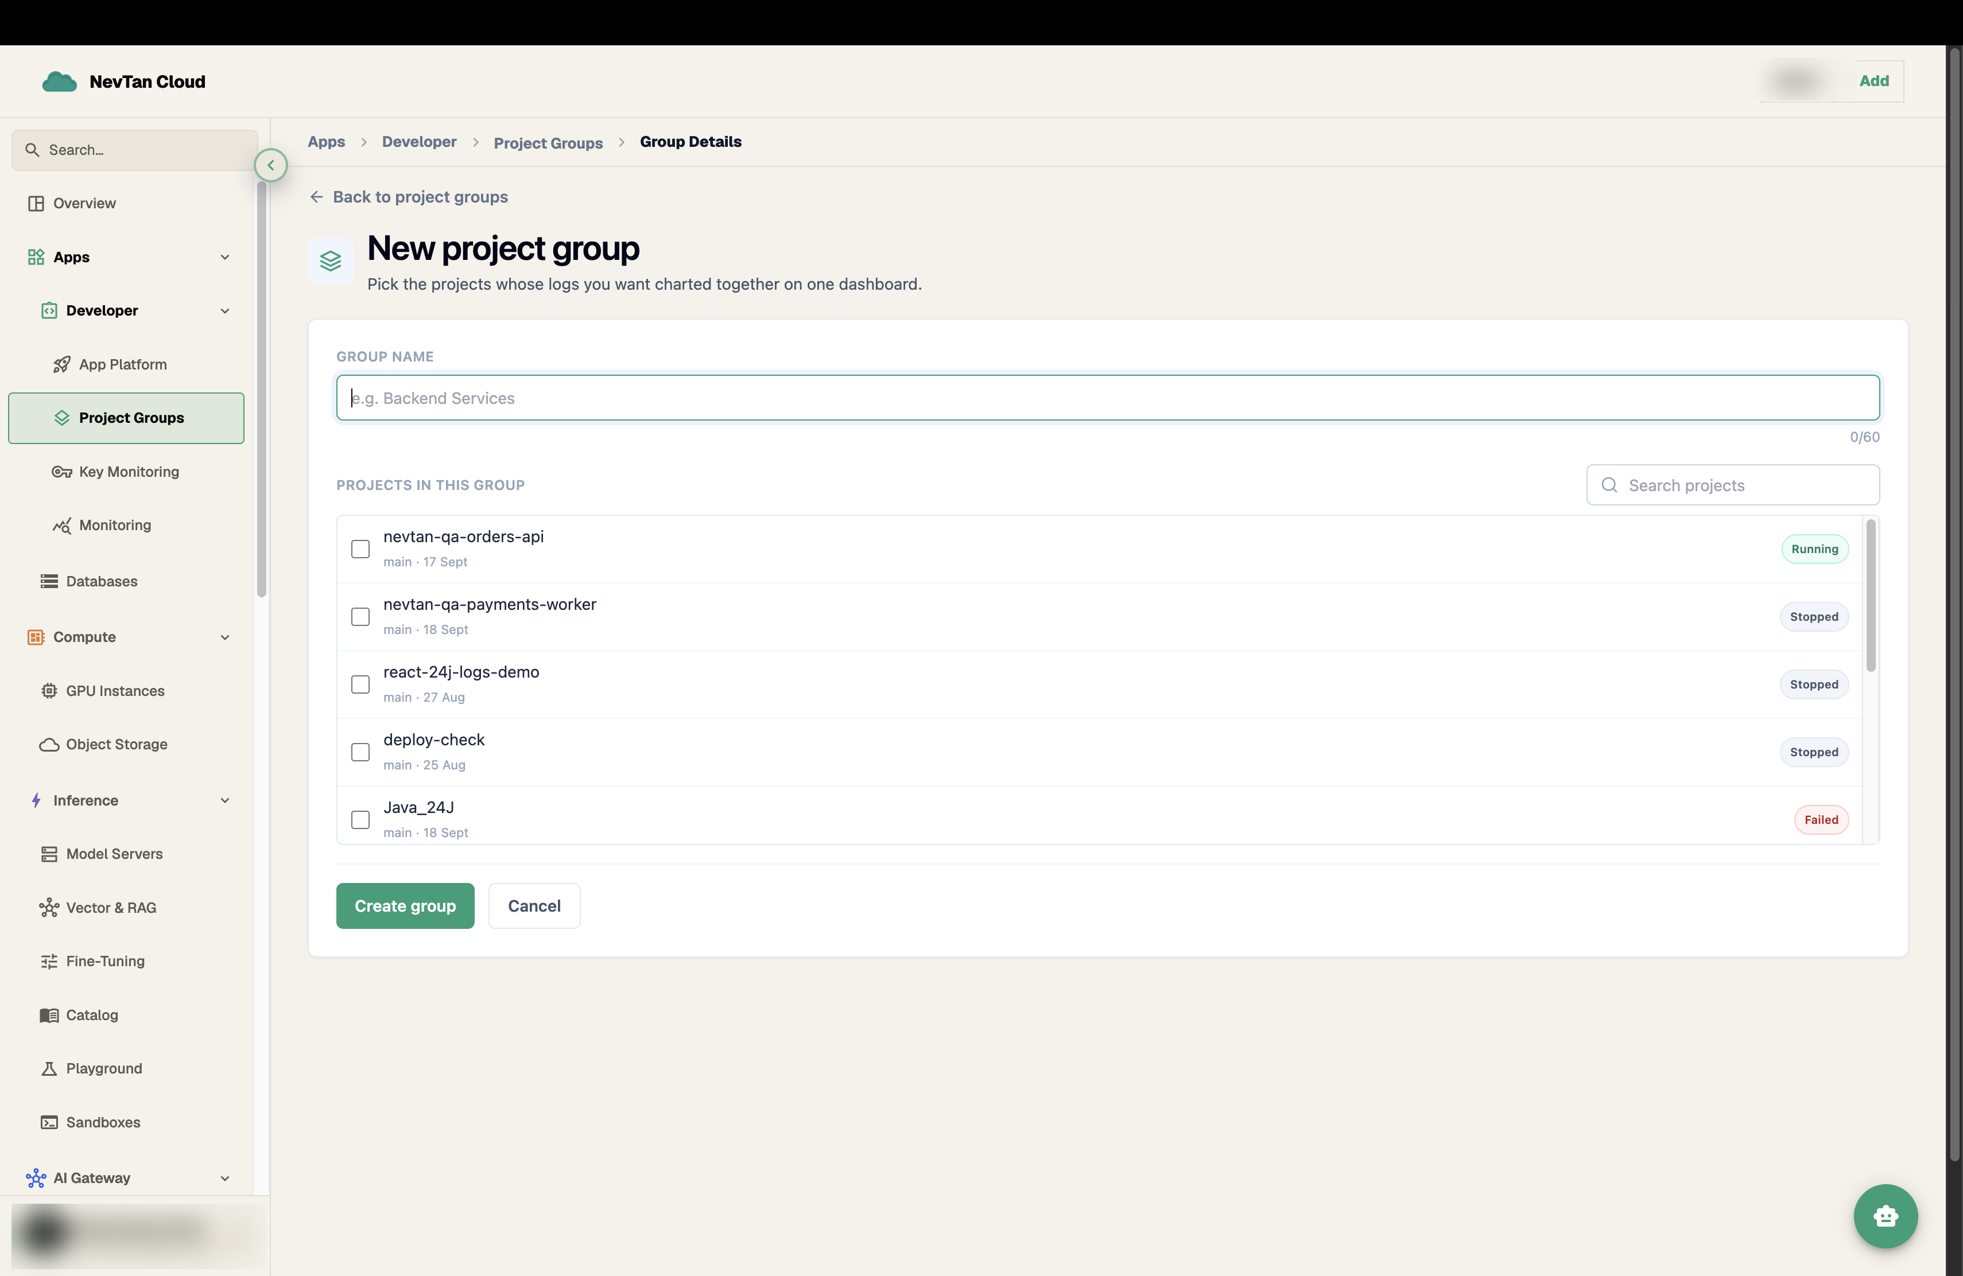The height and width of the screenshot is (1276, 1963).
Task: Click the sidebar Search box
Action: point(134,150)
